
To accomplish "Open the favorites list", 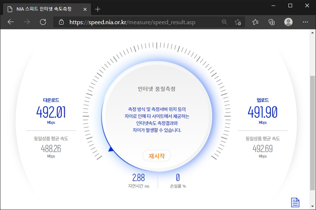I will [x=255, y=22].
